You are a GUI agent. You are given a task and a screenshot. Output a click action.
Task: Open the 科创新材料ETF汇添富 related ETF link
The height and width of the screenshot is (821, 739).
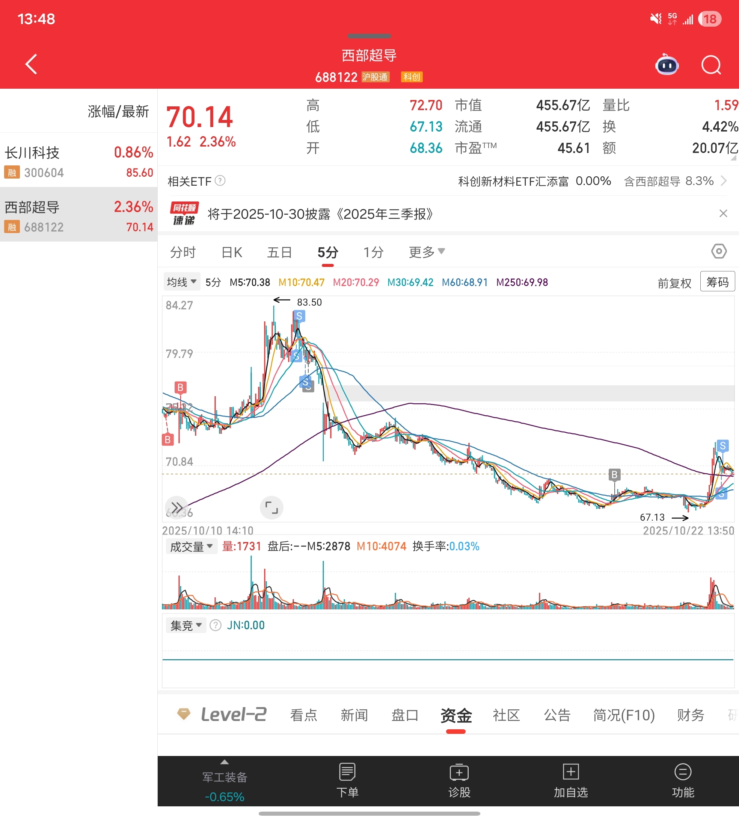coord(513,181)
